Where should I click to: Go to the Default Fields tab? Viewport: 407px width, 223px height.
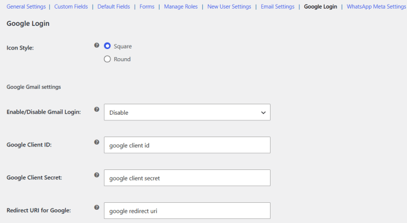[x=114, y=6]
